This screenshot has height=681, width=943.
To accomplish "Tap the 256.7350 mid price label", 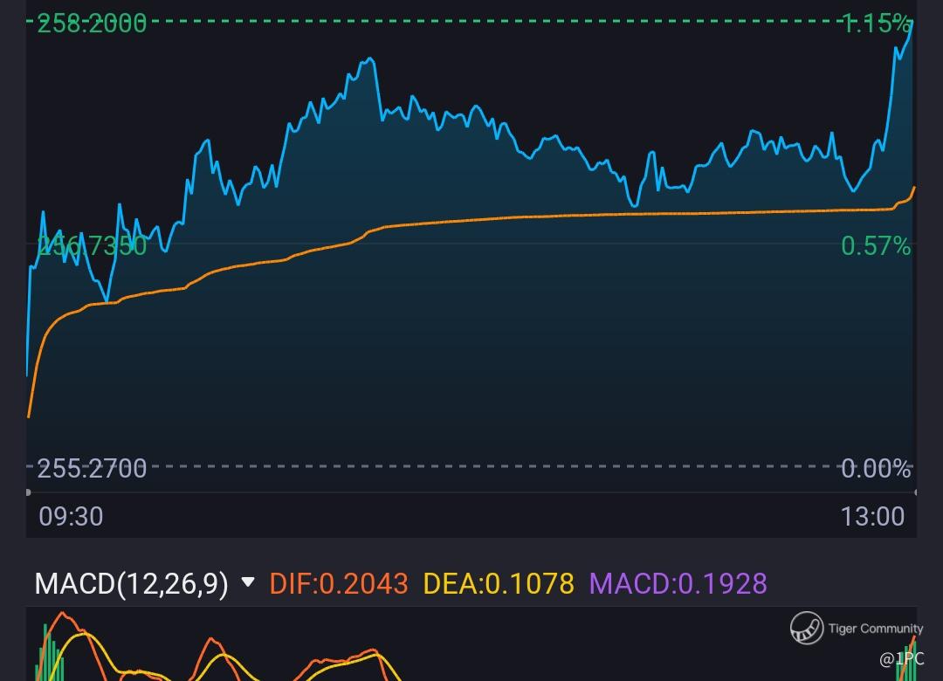I will click(92, 246).
